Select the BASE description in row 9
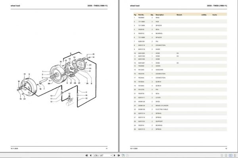Viewport: 238px width, 158px height. click(x=158, y=49)
